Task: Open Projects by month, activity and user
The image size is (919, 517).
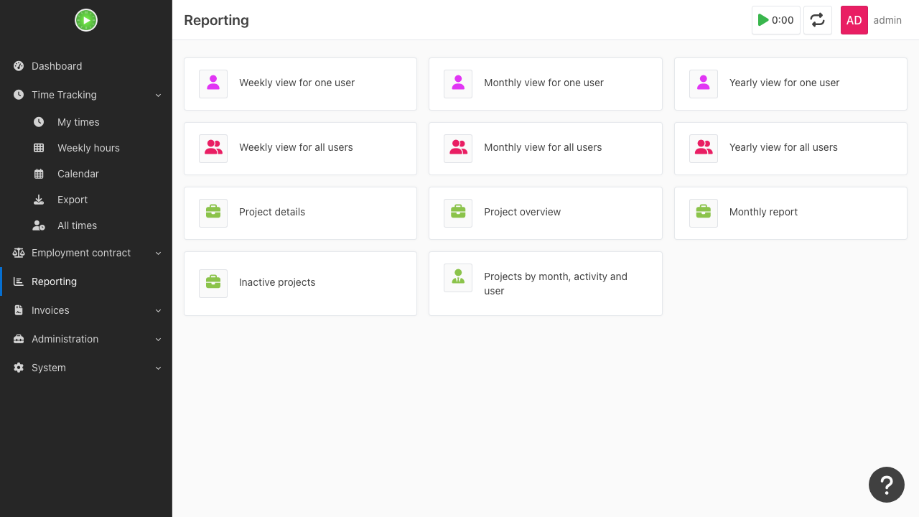Action: [545, 284]
